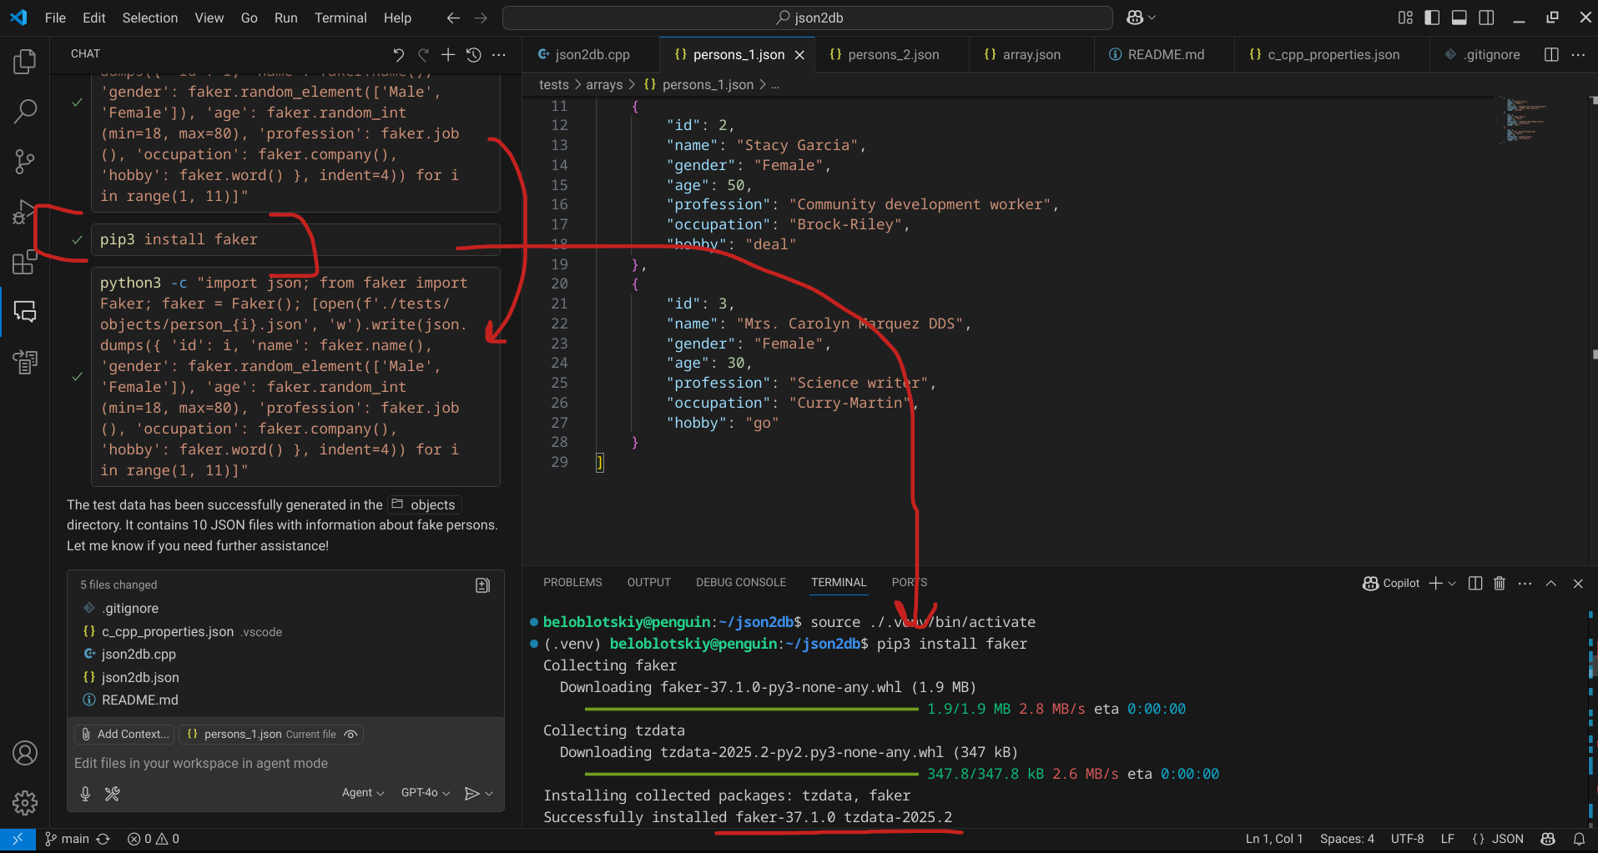The image size is (1598, 853).
Task: Open send options chevron next to send
Action: pyautogui.click(x=489, y=793)
